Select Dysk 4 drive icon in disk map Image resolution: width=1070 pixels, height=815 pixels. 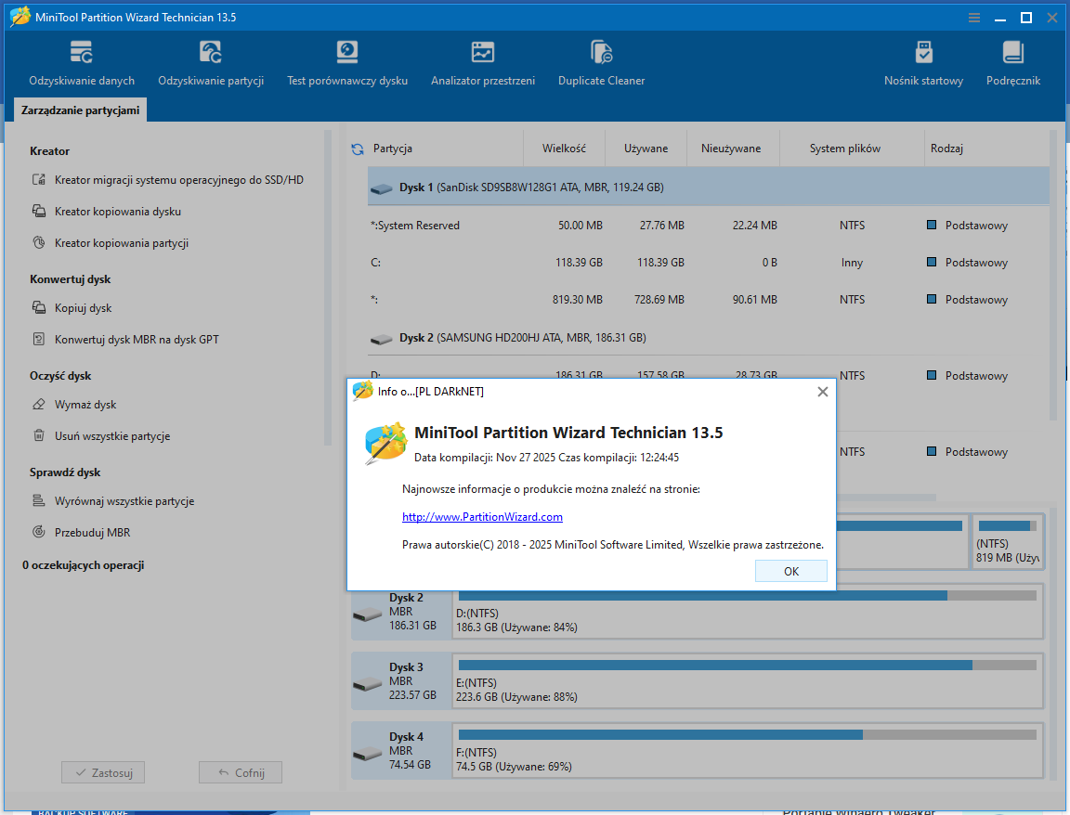367,753
